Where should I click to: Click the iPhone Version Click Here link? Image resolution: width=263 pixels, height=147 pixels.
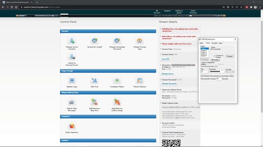(x=173, y=136)
